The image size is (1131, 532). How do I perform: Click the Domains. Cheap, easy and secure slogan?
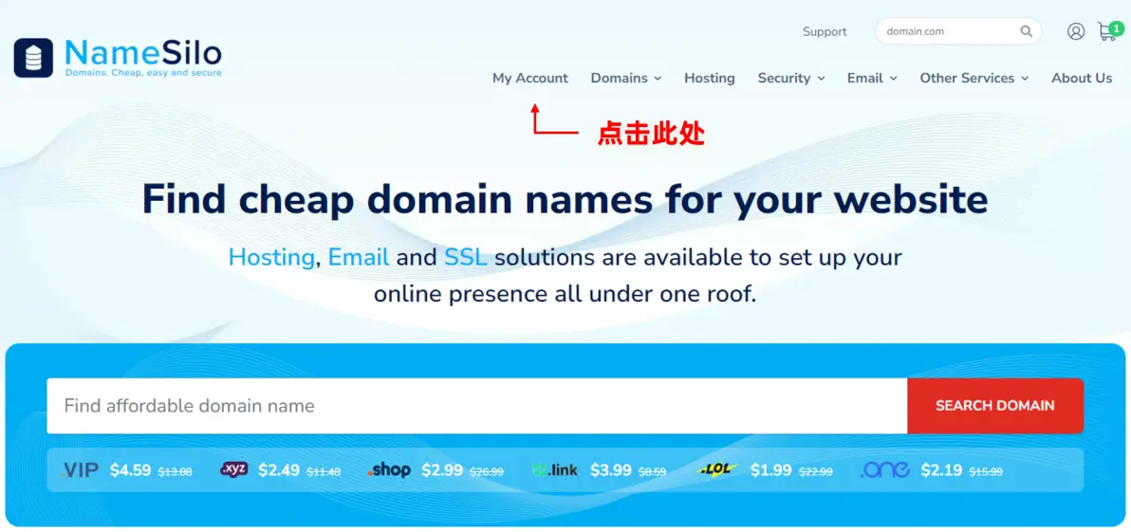click(x=143, y=73)
